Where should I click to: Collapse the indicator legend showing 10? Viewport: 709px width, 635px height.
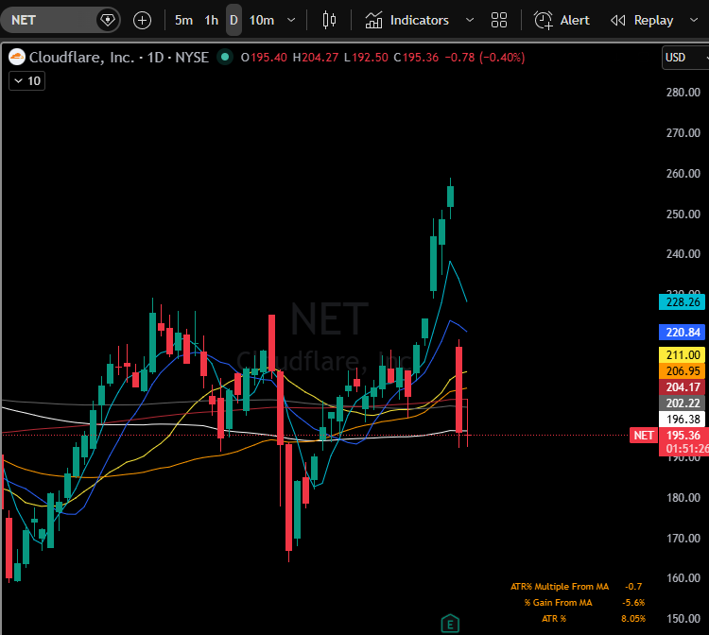(27, 81)
